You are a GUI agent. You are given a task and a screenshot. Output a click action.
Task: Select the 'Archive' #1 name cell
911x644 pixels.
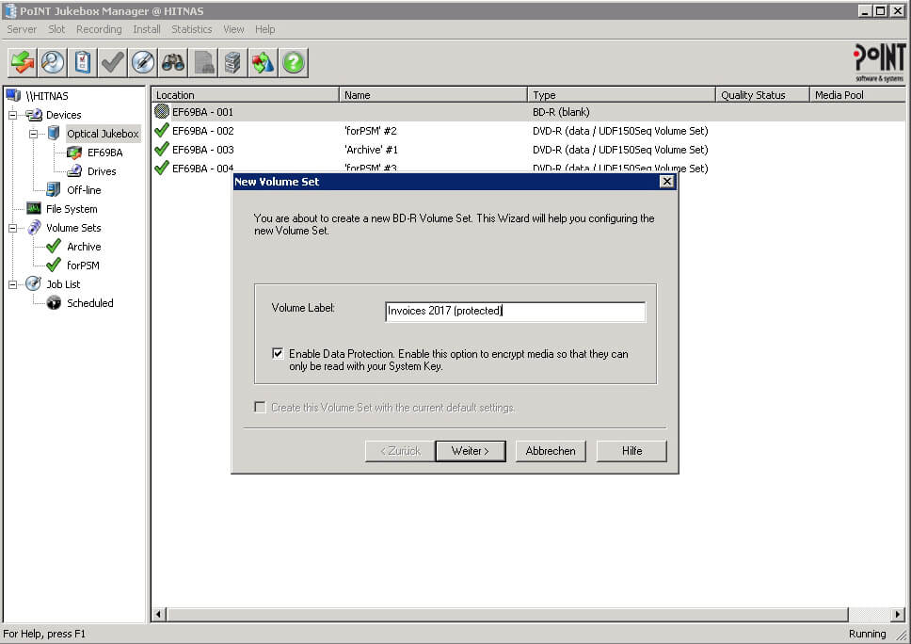371,150
